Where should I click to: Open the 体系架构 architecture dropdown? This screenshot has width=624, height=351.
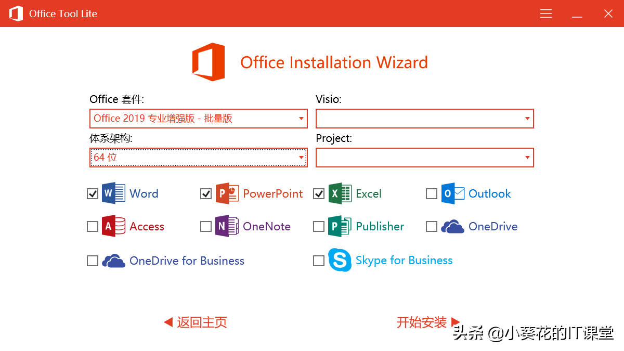[x=199, y=158]
